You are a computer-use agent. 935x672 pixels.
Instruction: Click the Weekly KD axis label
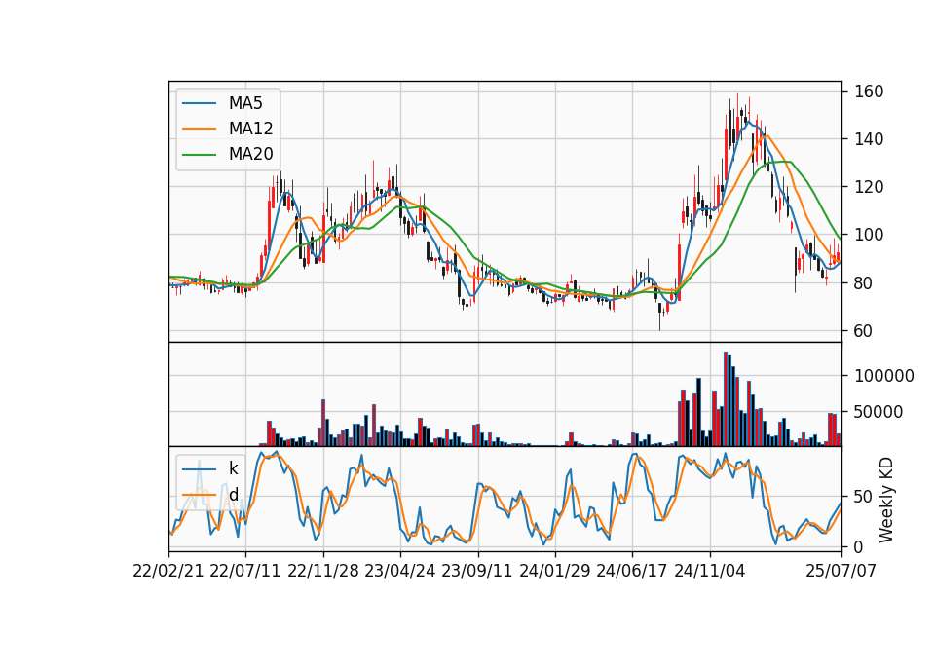pos(886,500)
